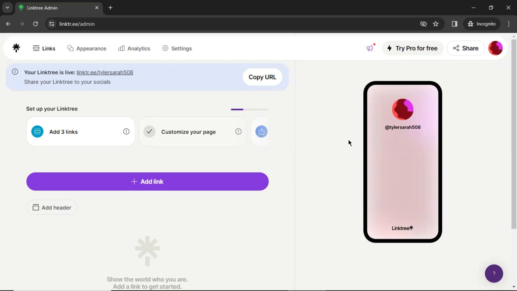This screenshot has width=517, height=291.
Task: Click the Try Pro for free button
Action: (x=413, y=48)
